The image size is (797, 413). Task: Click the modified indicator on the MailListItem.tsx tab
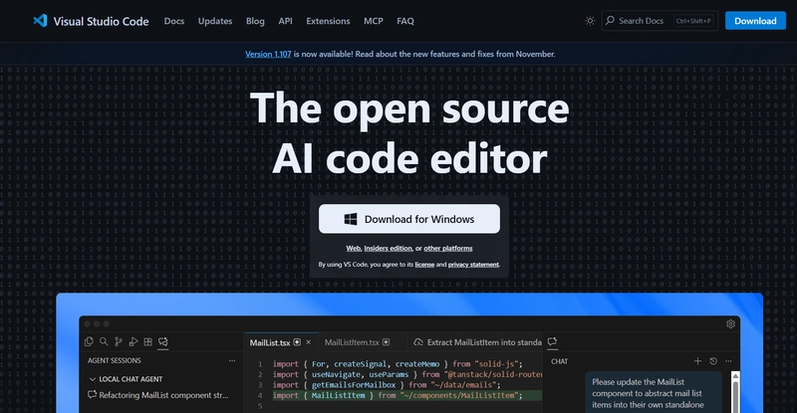pos(387,342)
